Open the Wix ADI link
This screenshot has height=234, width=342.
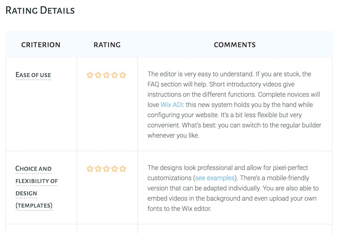tap(172, 105)
